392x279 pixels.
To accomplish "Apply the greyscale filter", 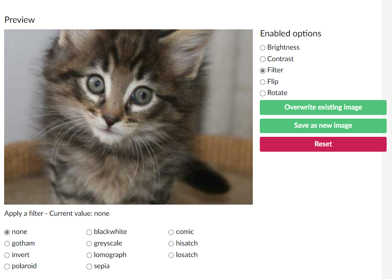I will click(x=89, y=244).
